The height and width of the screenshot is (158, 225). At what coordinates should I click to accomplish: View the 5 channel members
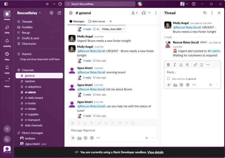coord(134,13)
